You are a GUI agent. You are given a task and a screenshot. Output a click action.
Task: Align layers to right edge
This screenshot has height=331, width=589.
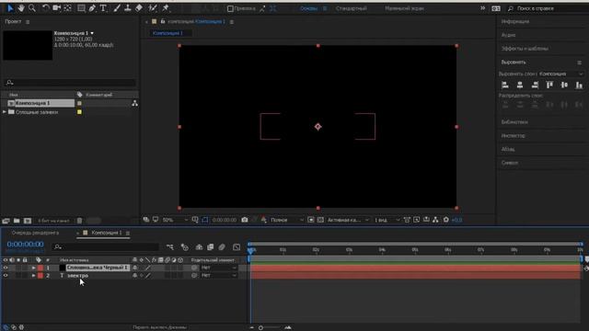coord(535,86)
